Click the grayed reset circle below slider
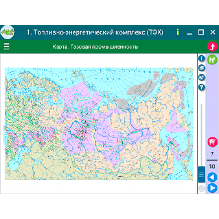This screenshot has width=219, height=219. (201, 189)
